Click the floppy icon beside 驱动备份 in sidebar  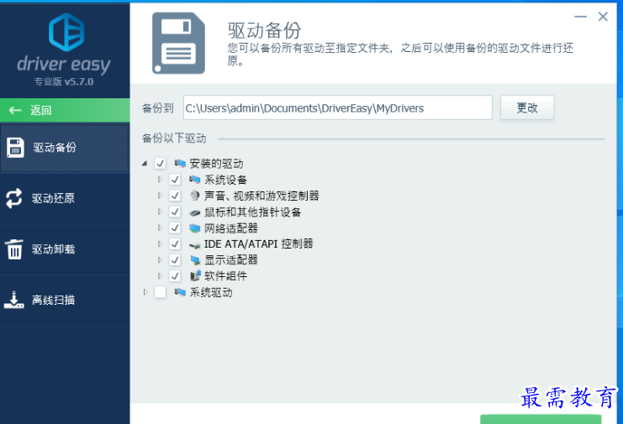point(15,148)
